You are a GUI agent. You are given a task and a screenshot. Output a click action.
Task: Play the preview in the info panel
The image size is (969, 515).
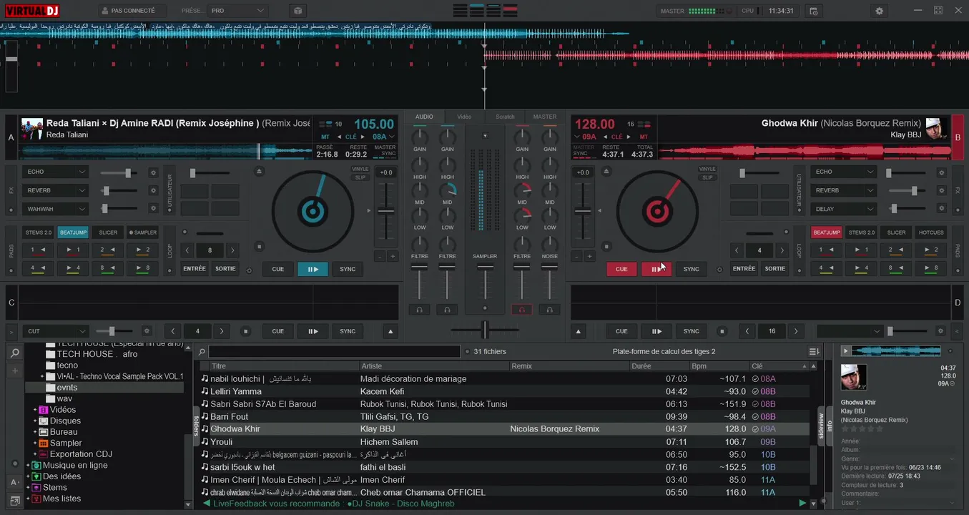click(x=846, y=350)
